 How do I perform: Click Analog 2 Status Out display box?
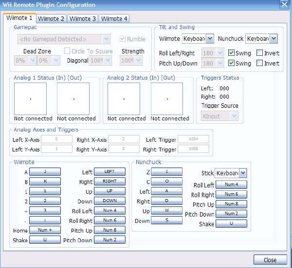(x=167, y=99)
